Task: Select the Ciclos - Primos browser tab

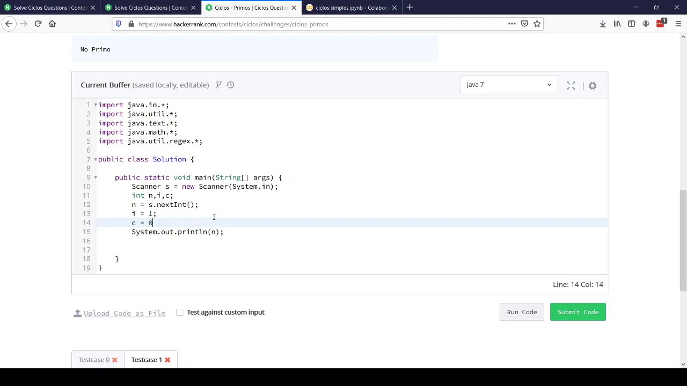Action: click(x=251, y=8)
